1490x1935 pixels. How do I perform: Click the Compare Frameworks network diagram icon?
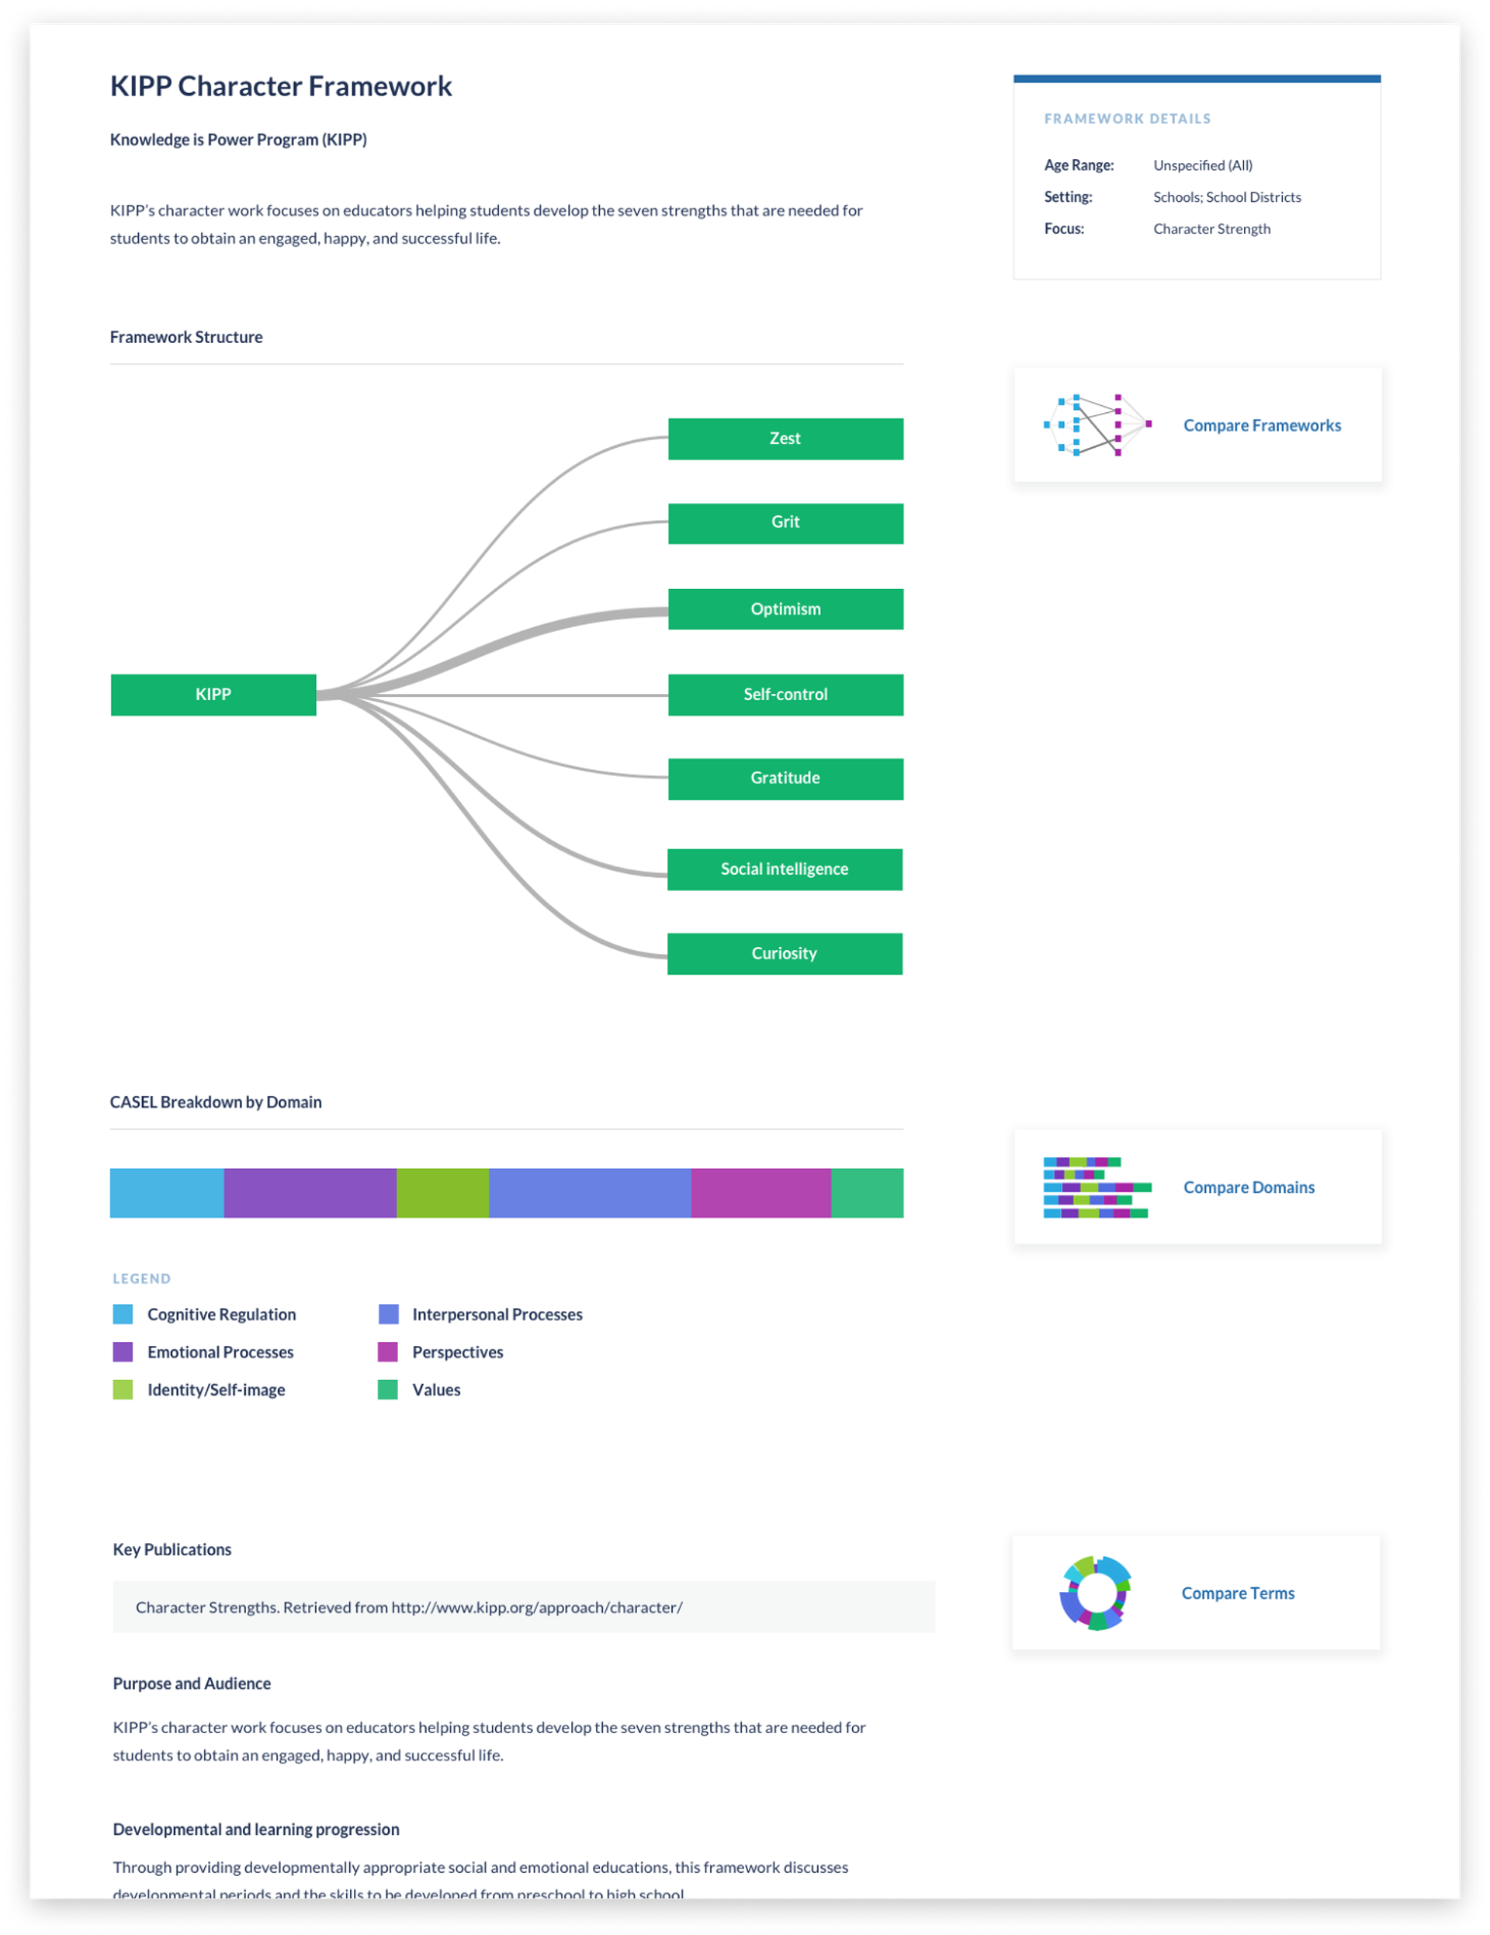coord(1097,425)
